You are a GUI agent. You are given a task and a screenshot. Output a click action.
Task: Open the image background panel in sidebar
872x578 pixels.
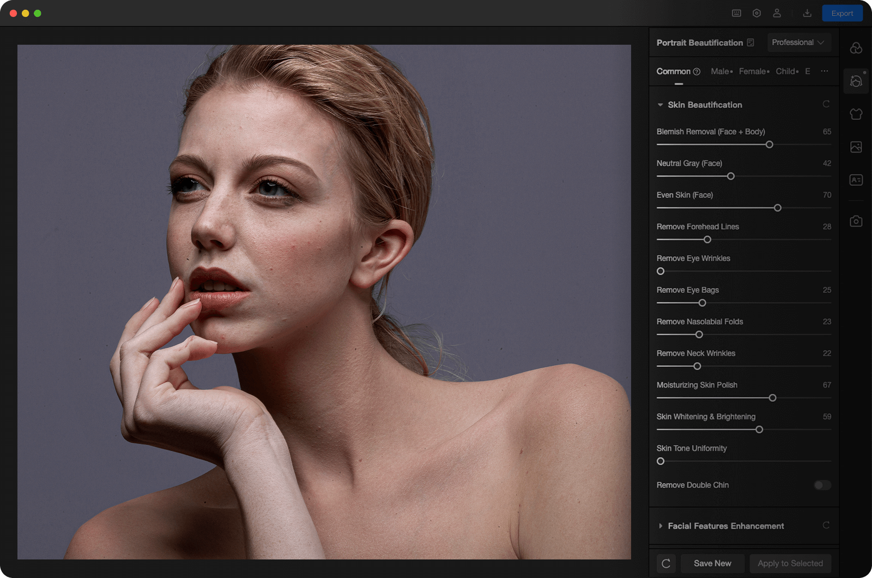856,147
